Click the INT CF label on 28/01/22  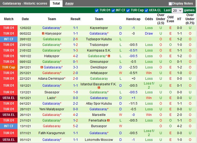(x=9, y=39)
